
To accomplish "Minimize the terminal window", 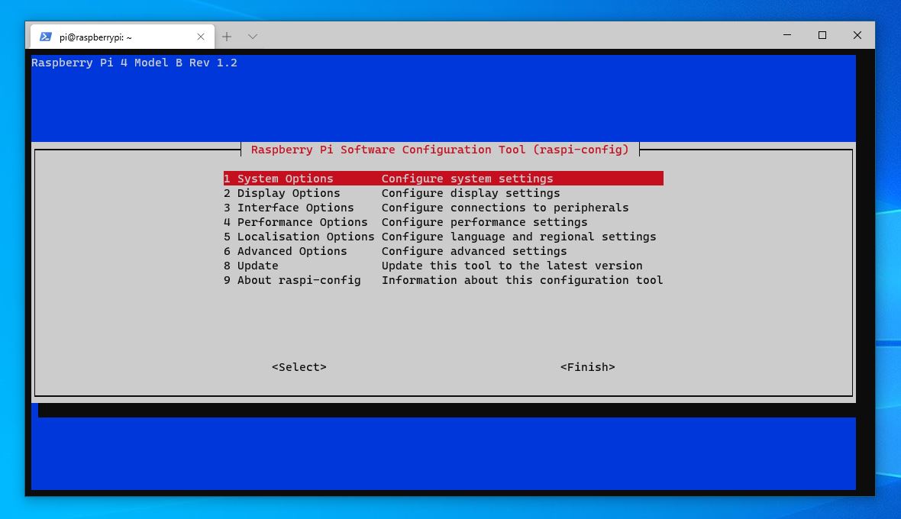I will point(787,35).
